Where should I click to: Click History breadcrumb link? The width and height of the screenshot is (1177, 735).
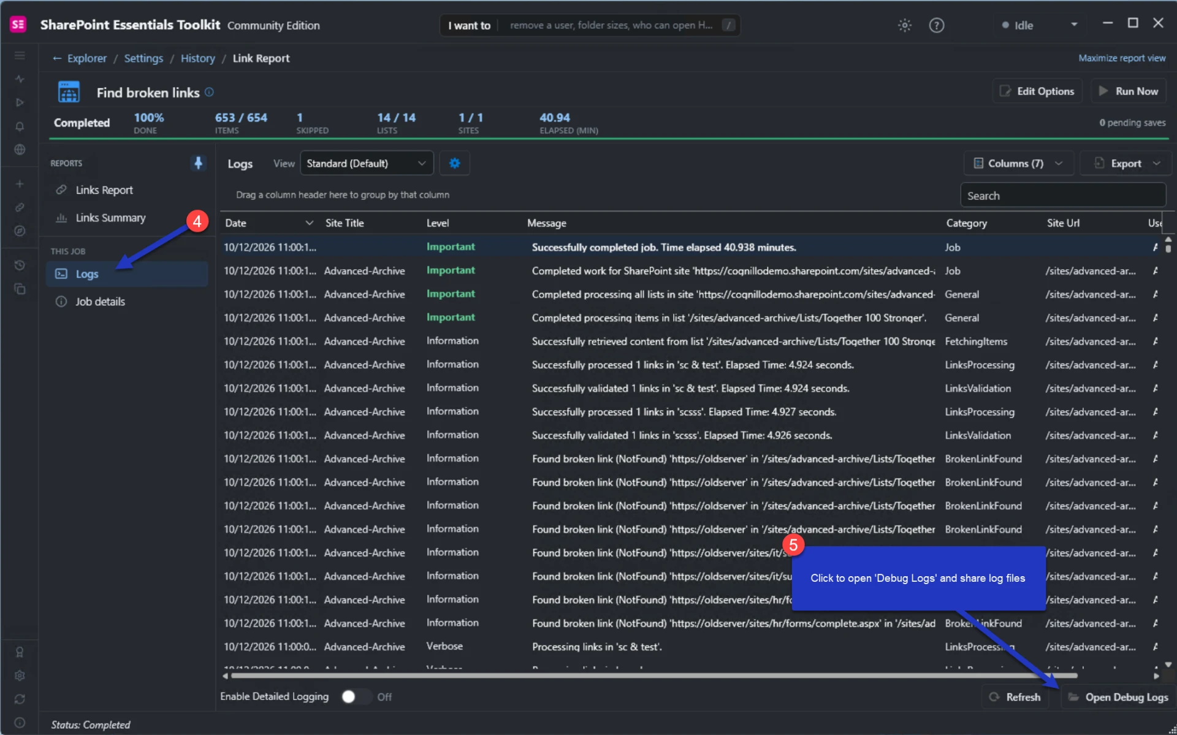coord(197,58)
